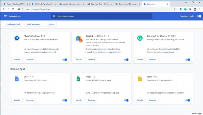The height and width of the screenshot is (115, 203).
Task: Toggle Developer mode off
Action: tap(199, 16)
